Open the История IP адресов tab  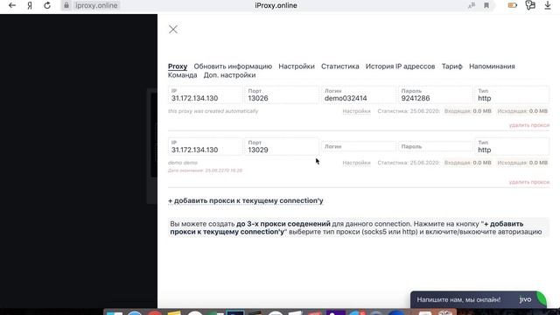coord(400,66)
